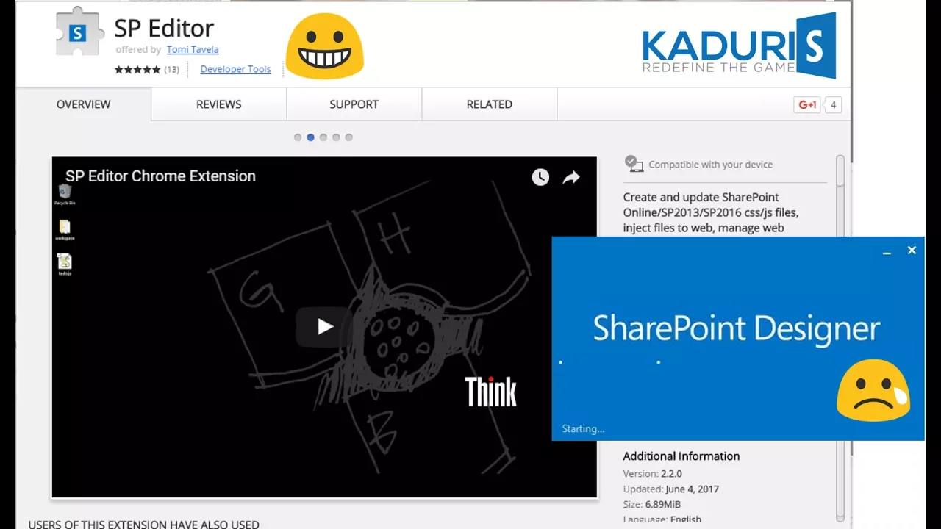Click the Recycle Bin icon in video
The image size is (941, 529).
click(x=65, y=195)
